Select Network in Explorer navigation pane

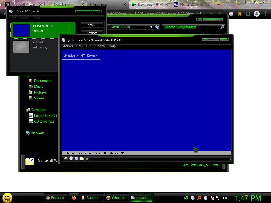pyautogui.click(x=38, y=133)
